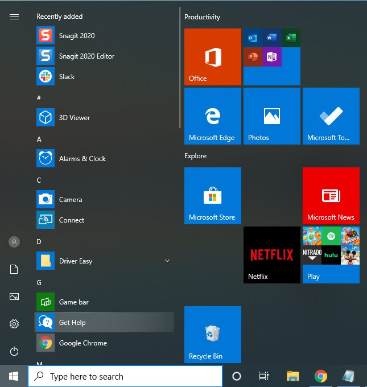Open the Microsoft Edge tile
The height and width of the screenshot is (387, 367).
[x=212, y=116]
